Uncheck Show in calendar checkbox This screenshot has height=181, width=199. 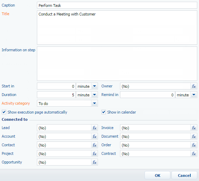coord(103,112)
